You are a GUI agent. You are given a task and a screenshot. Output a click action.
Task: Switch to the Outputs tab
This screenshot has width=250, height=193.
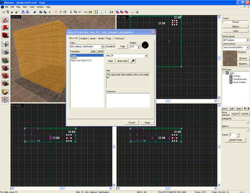[83, 38]
